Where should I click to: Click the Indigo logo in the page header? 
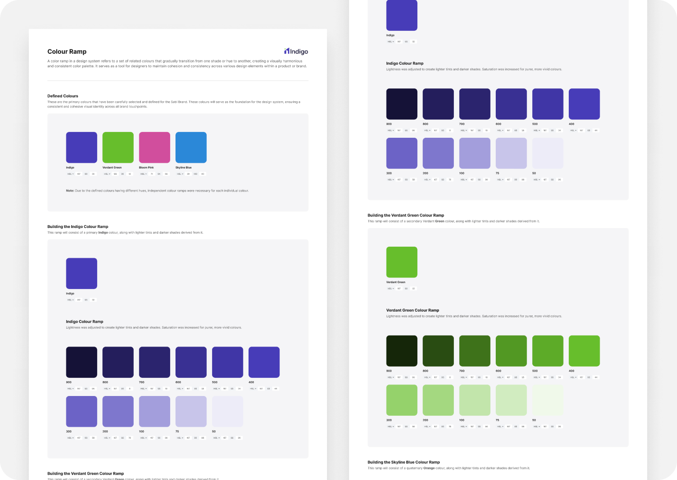[x=296, y=51]
